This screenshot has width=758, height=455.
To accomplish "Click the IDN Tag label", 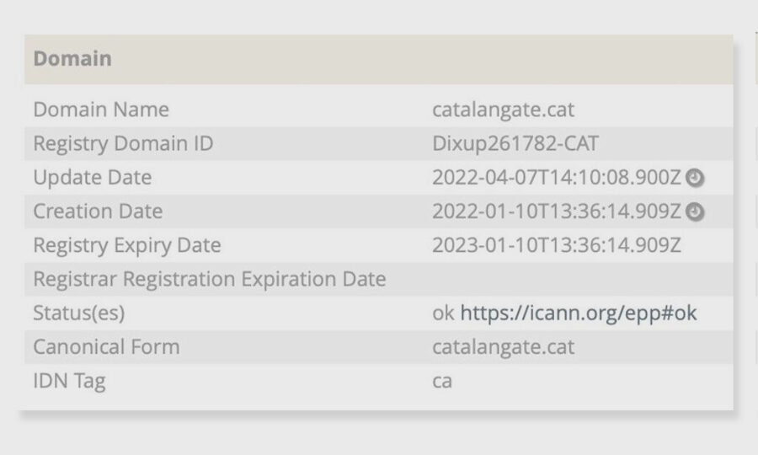I will click(x=69, y=381).
